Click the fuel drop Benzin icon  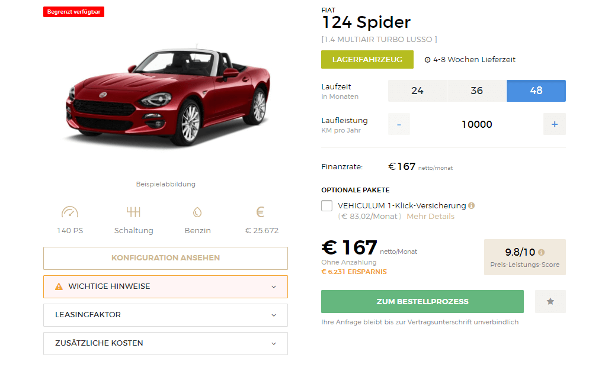pos(197,212)
